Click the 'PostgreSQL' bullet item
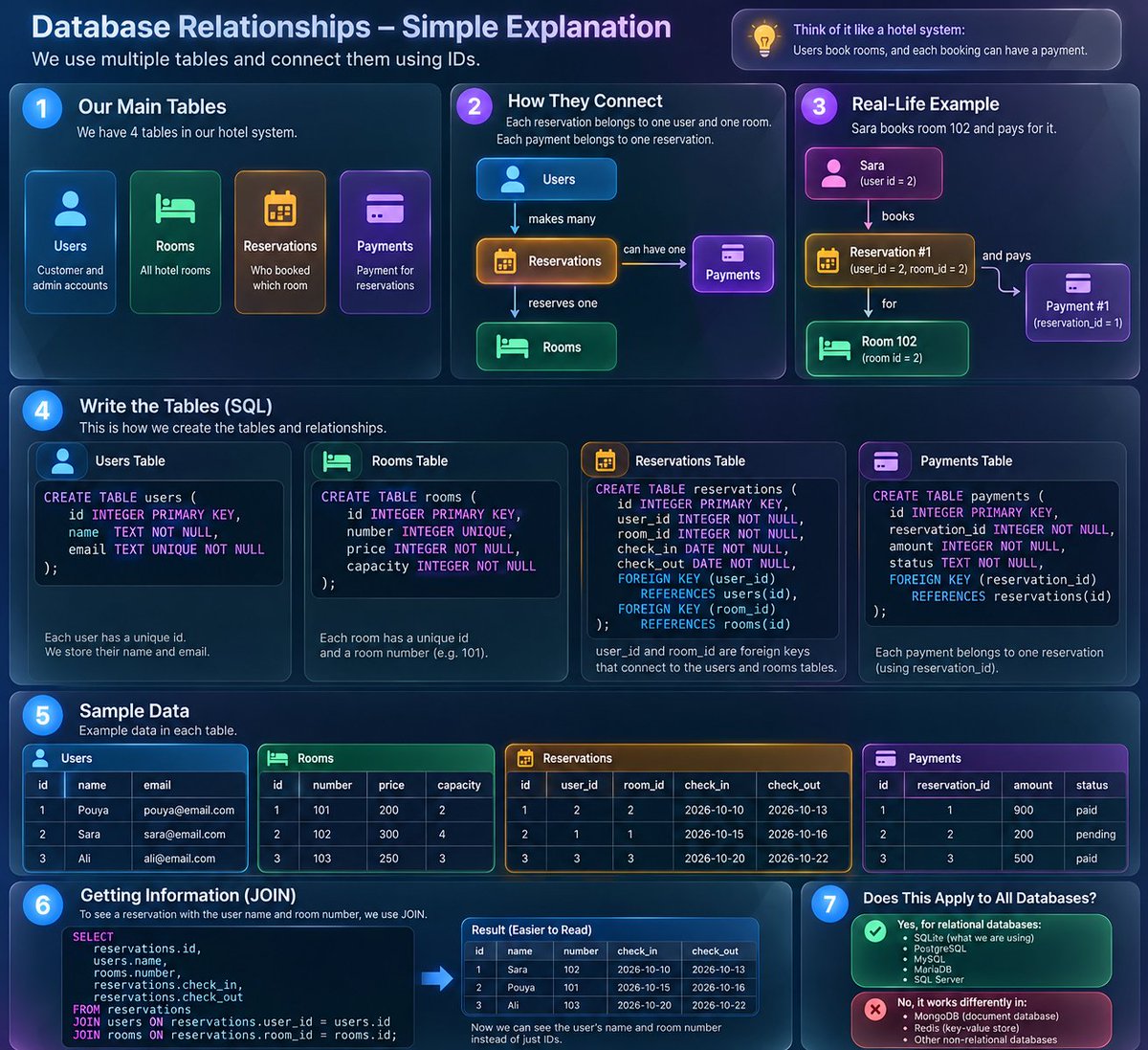 939,949
